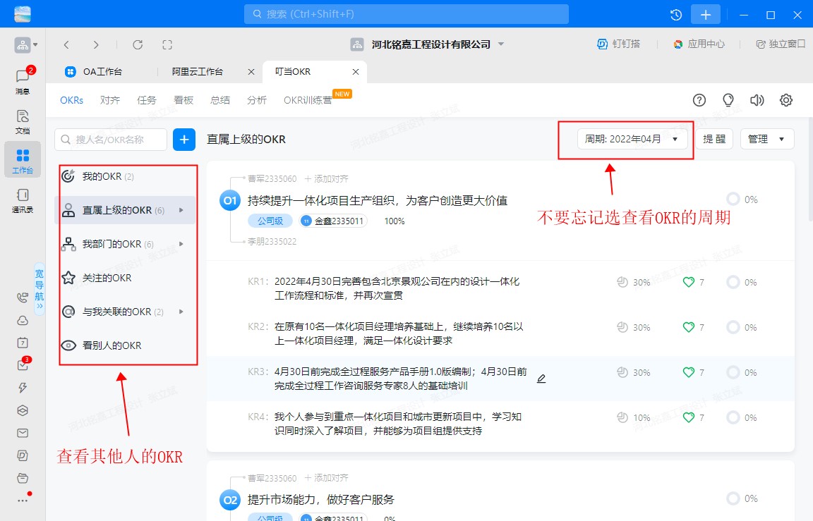The width and height of the screenshot is (813, 521).
Task: Open the OKR settings gear icon
Action: point(786,100)
